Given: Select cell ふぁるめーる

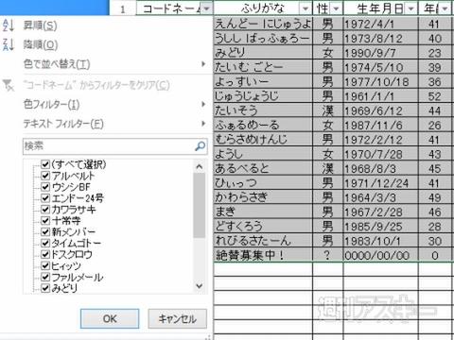Looking at the screenshot, I should pyautogui.click(x=263, y=126).
